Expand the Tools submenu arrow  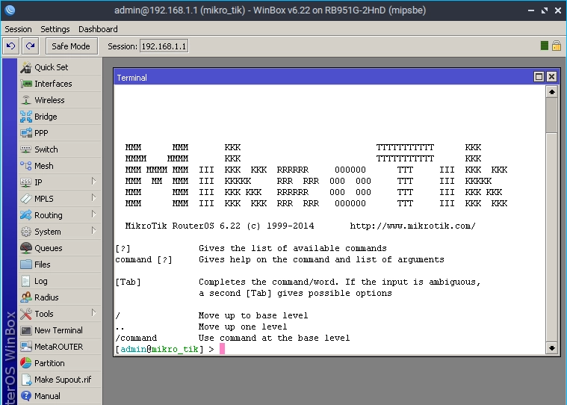[93, 313]
